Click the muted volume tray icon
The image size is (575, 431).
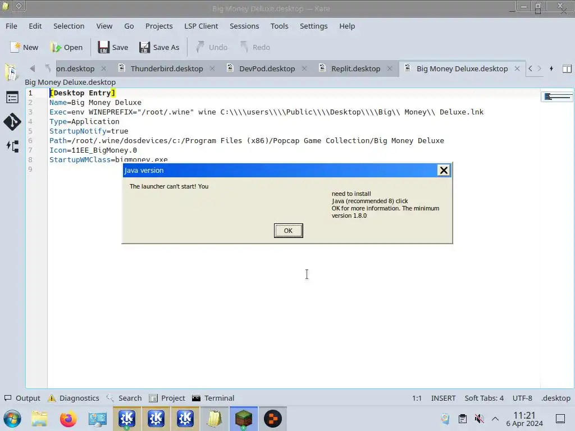479,419
